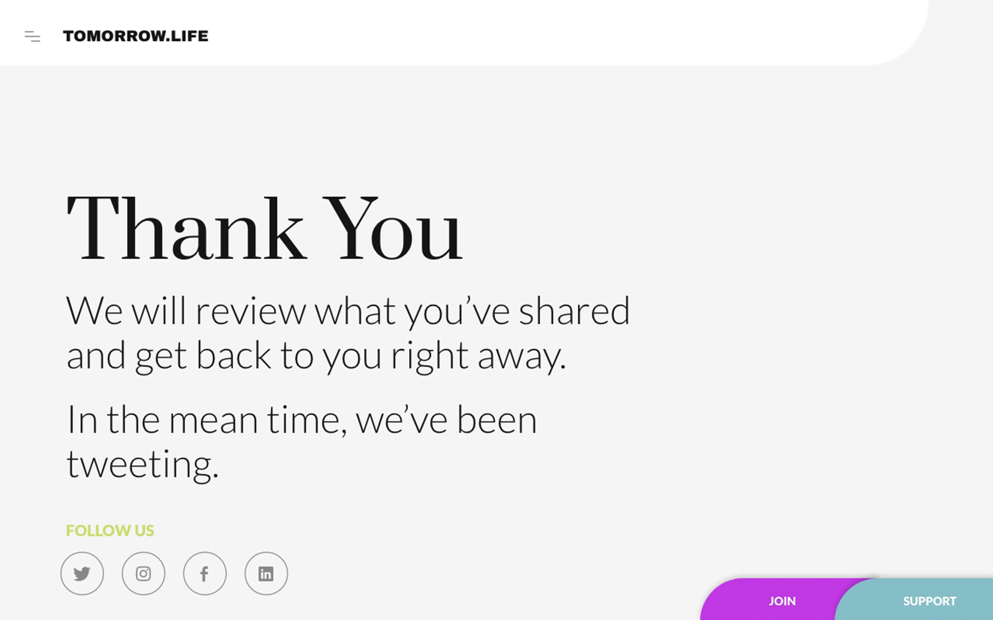993x620 pixels.
Task: Visit the Instagram icon link
Action: click(143, 573)
